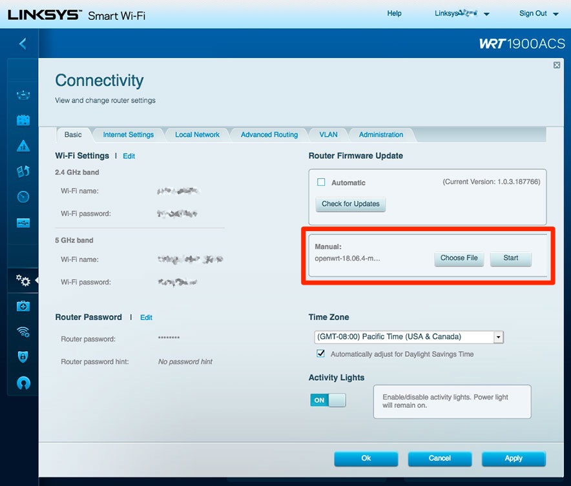The image size is (571, 486).
Task: Click Choose File for manual firmware
Action: click(459, 258)
